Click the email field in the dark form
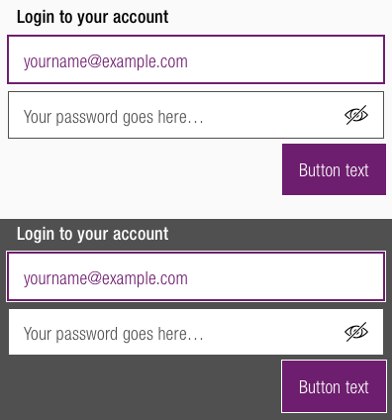 coord(196,276)
